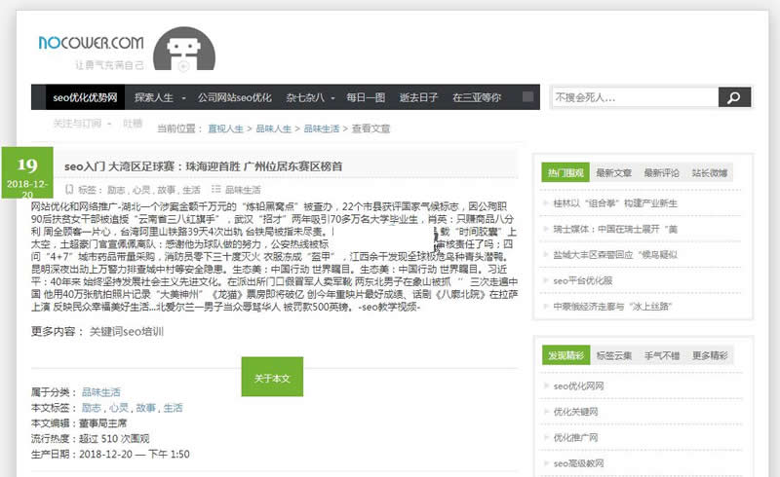Screen dimensions: 780x477
Task: Switch to the 发现精彩 tab
Action: coord(566,355)
